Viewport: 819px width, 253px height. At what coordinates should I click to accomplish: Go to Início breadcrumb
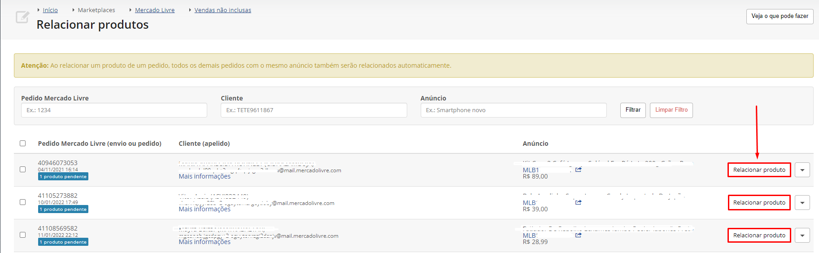click(x=50, y=10)
